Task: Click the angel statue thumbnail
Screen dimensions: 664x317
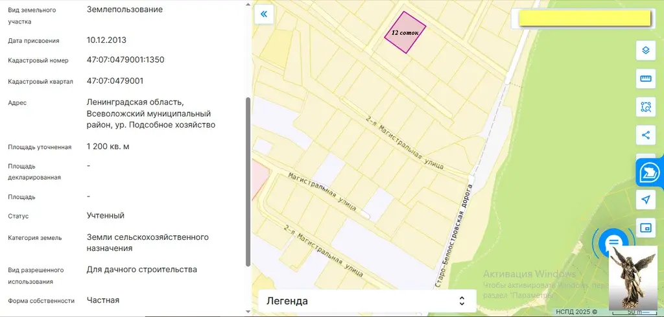Action: click(633, 278)
